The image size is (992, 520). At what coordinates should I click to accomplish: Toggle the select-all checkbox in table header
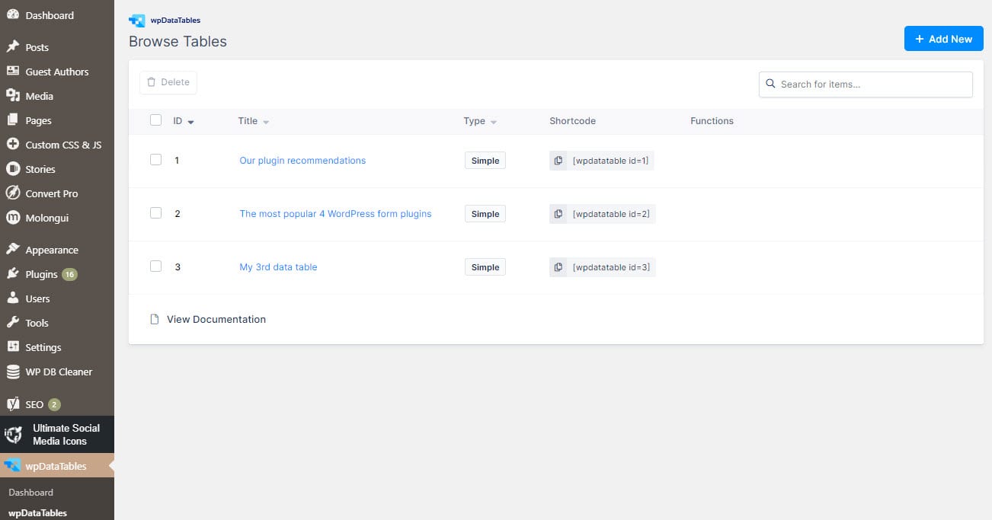156,120
